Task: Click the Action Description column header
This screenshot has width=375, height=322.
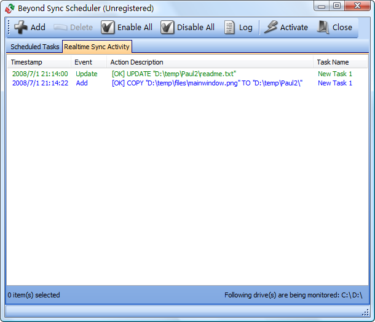Action: point(210,62)
